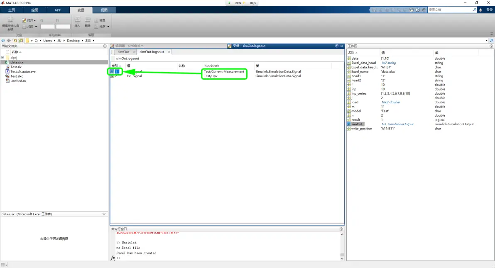495x268 pixels.
Task: Click the column (列) input field
Action: coord(63,27)
